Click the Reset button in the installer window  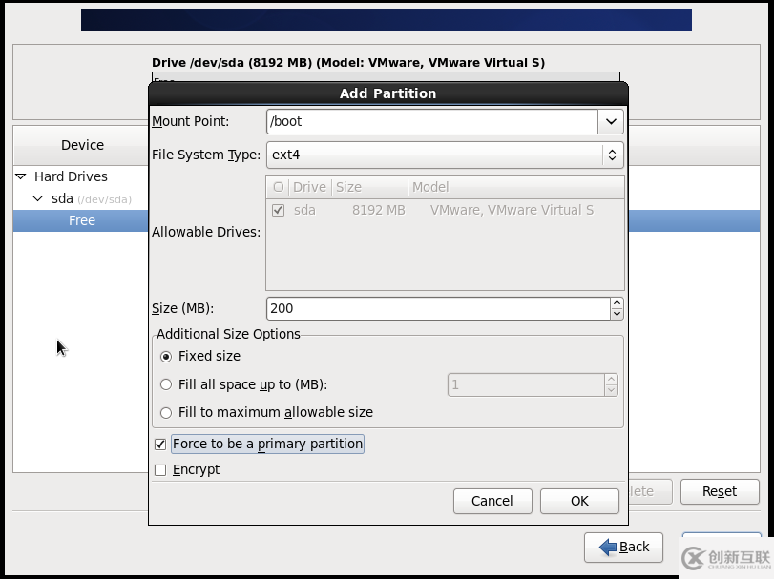(720, 491)
